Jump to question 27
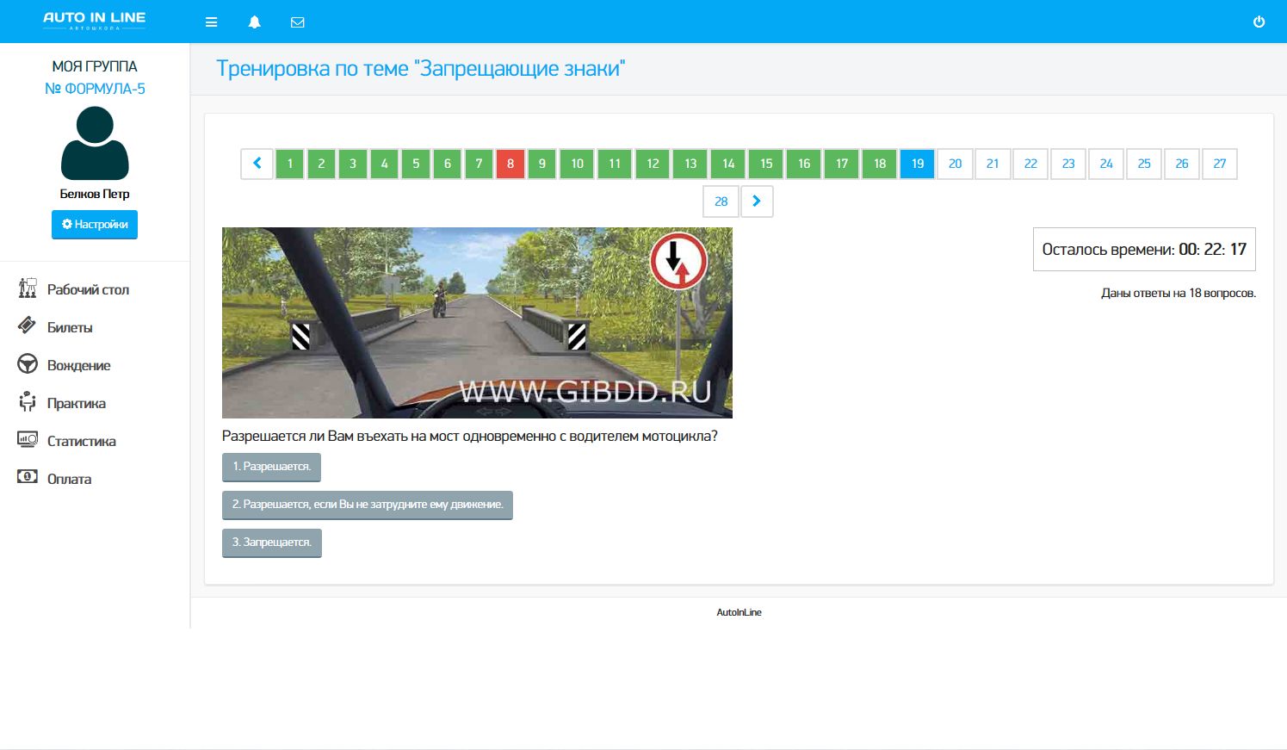This screenshot has height=750, width=1287. (1220, 164)
